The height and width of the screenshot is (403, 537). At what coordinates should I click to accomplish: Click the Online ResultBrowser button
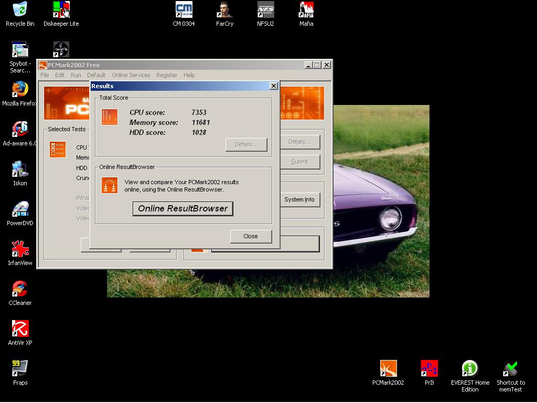click(x=182, y=208)
